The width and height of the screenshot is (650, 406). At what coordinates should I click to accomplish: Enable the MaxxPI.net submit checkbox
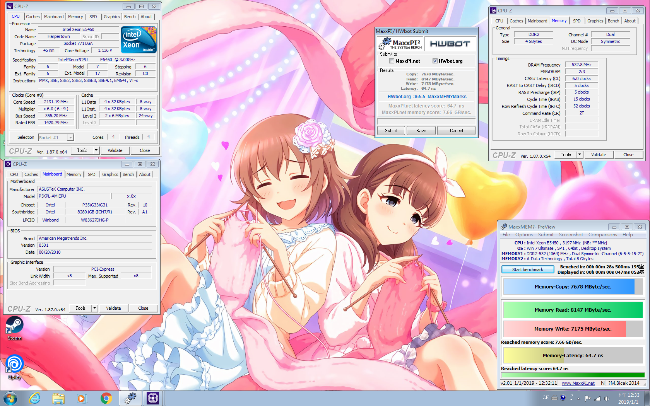[392, 61]
